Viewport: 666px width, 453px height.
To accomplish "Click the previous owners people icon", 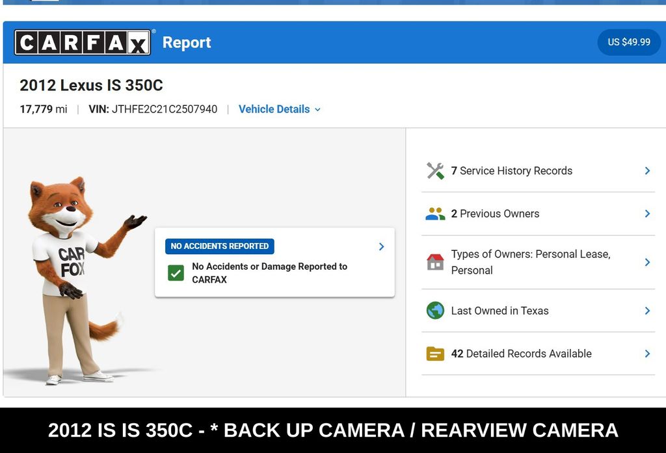I will tap(435, 214).
